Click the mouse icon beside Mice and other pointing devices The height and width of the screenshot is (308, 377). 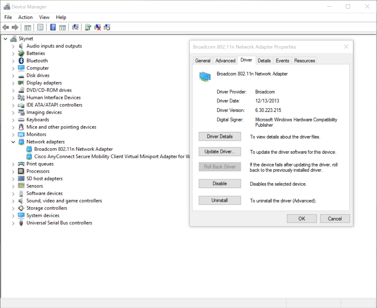(x=21, y=127)
